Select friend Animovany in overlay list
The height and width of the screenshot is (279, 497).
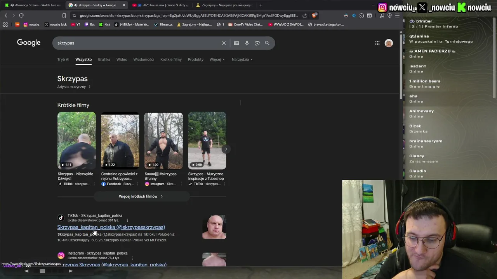click(421, 114)
